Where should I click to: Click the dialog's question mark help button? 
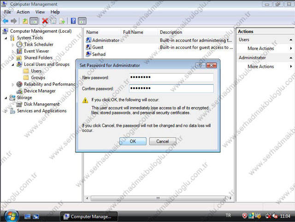pyautogui.click(x=201, y=65)
